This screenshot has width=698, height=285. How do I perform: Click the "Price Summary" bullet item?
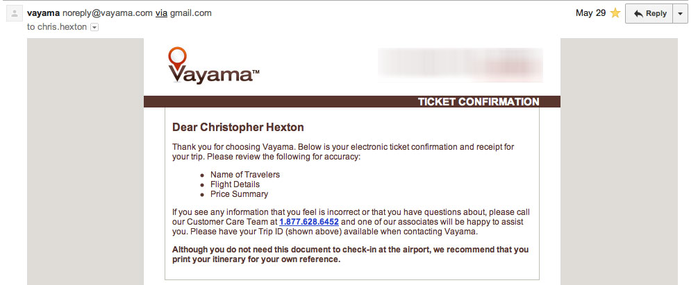pyautogui.click(x=239, y=194)
